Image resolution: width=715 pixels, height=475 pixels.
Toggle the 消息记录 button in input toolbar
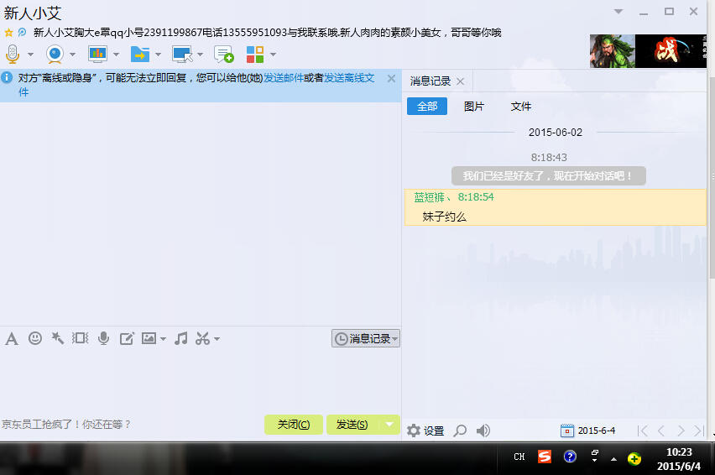366,338
